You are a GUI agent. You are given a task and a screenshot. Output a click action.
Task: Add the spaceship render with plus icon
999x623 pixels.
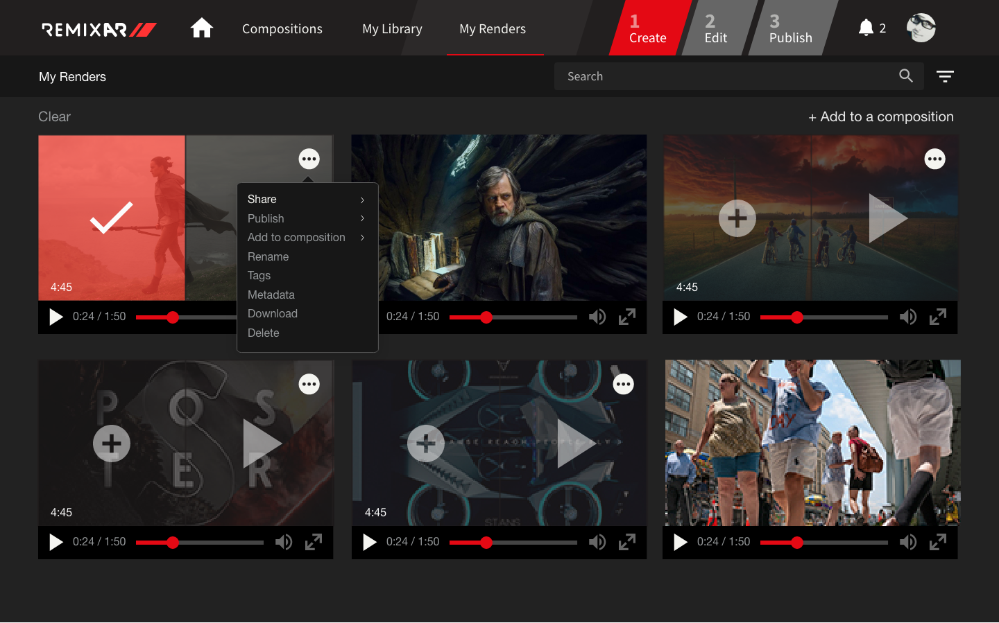click(x=425, y=444)
